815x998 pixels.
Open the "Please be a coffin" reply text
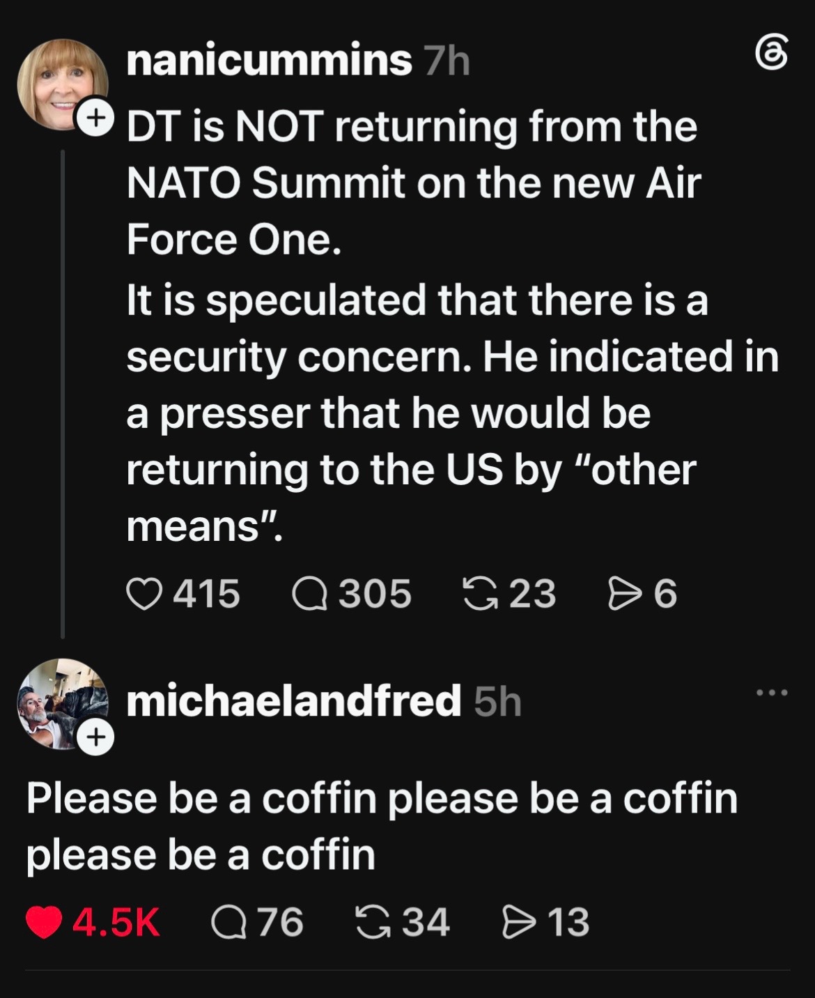click(x=382, y=827)
